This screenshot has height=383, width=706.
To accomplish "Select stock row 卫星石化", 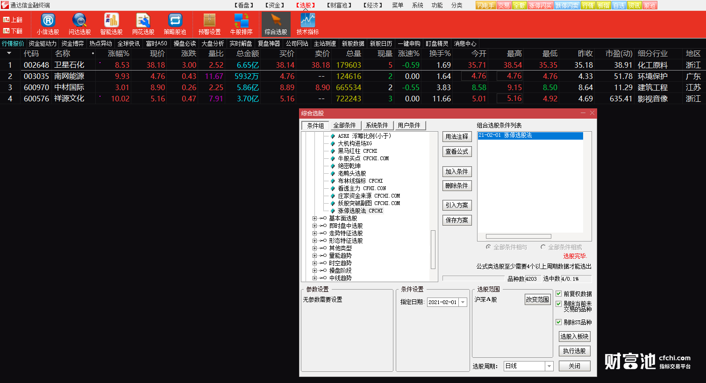I will coord(353,65).
